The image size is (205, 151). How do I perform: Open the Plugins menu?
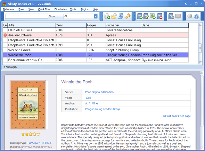click(x=84, y=9)
